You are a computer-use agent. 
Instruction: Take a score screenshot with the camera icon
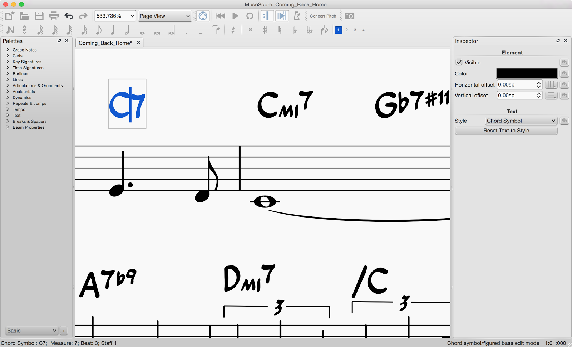click(349, 16)
